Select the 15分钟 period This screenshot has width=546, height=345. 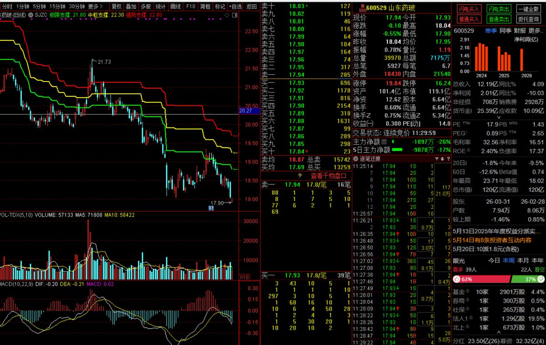coord(57,6)
